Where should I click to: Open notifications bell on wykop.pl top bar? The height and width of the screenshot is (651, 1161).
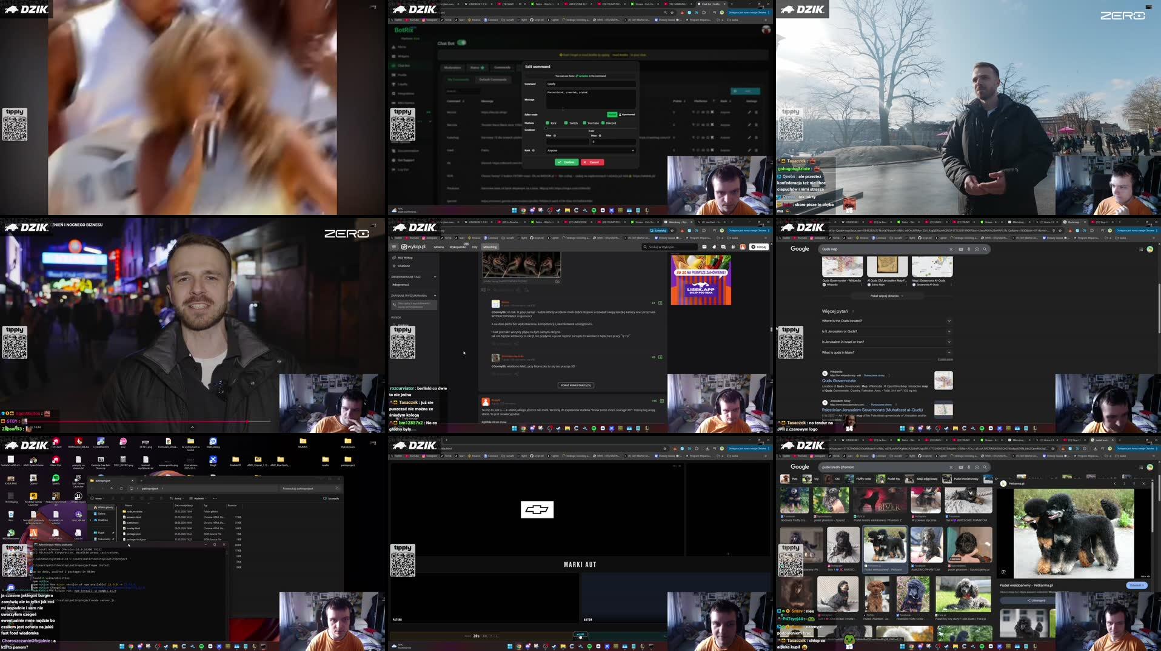click(x=714, y=247)
